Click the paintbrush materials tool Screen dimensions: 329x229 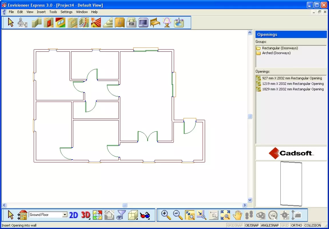[23, 23]
